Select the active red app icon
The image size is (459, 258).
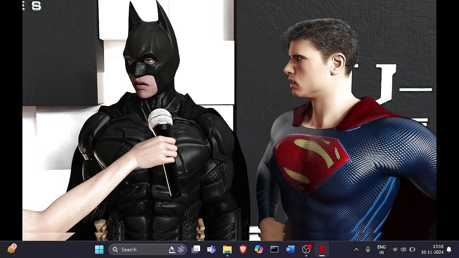coord(322,249)
